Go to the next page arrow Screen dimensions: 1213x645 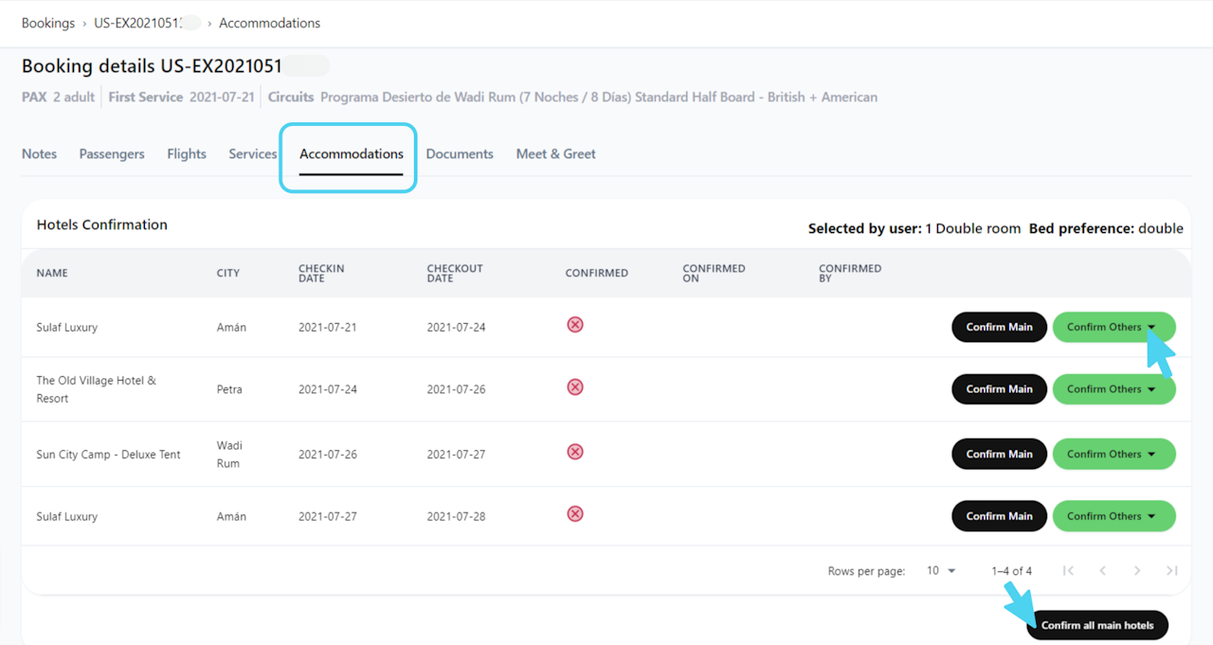point(1137,570)
